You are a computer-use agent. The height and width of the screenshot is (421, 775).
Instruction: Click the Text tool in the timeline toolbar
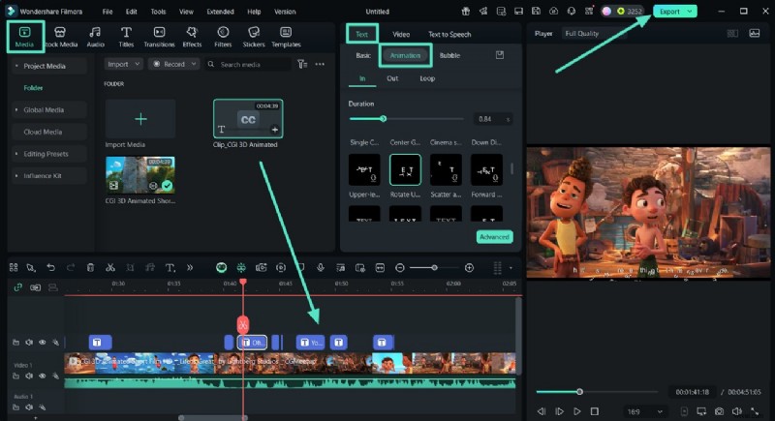[x=170, y=267]
